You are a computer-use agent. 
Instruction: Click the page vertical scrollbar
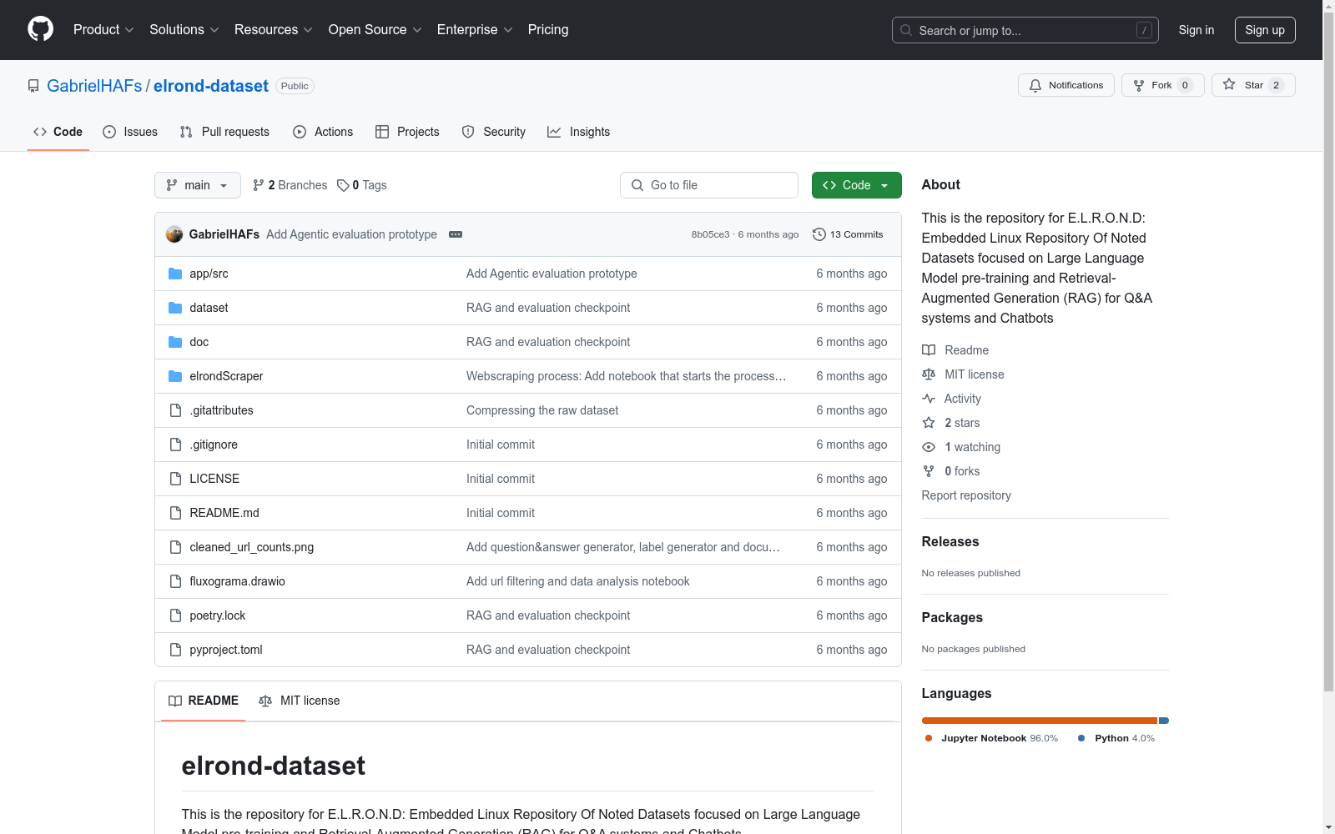[1328, 350]
